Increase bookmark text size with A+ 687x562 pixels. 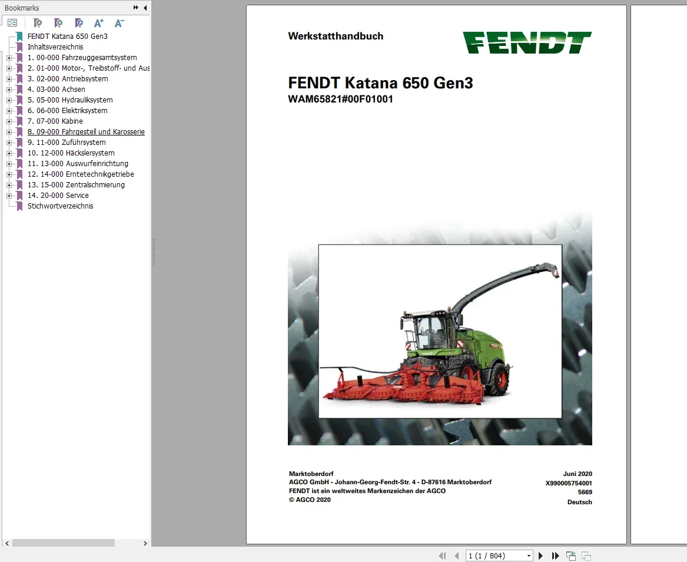(99, 23)
